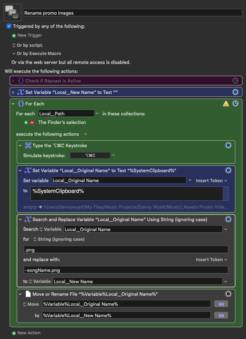Collapse the For Each action

[13, 104]
